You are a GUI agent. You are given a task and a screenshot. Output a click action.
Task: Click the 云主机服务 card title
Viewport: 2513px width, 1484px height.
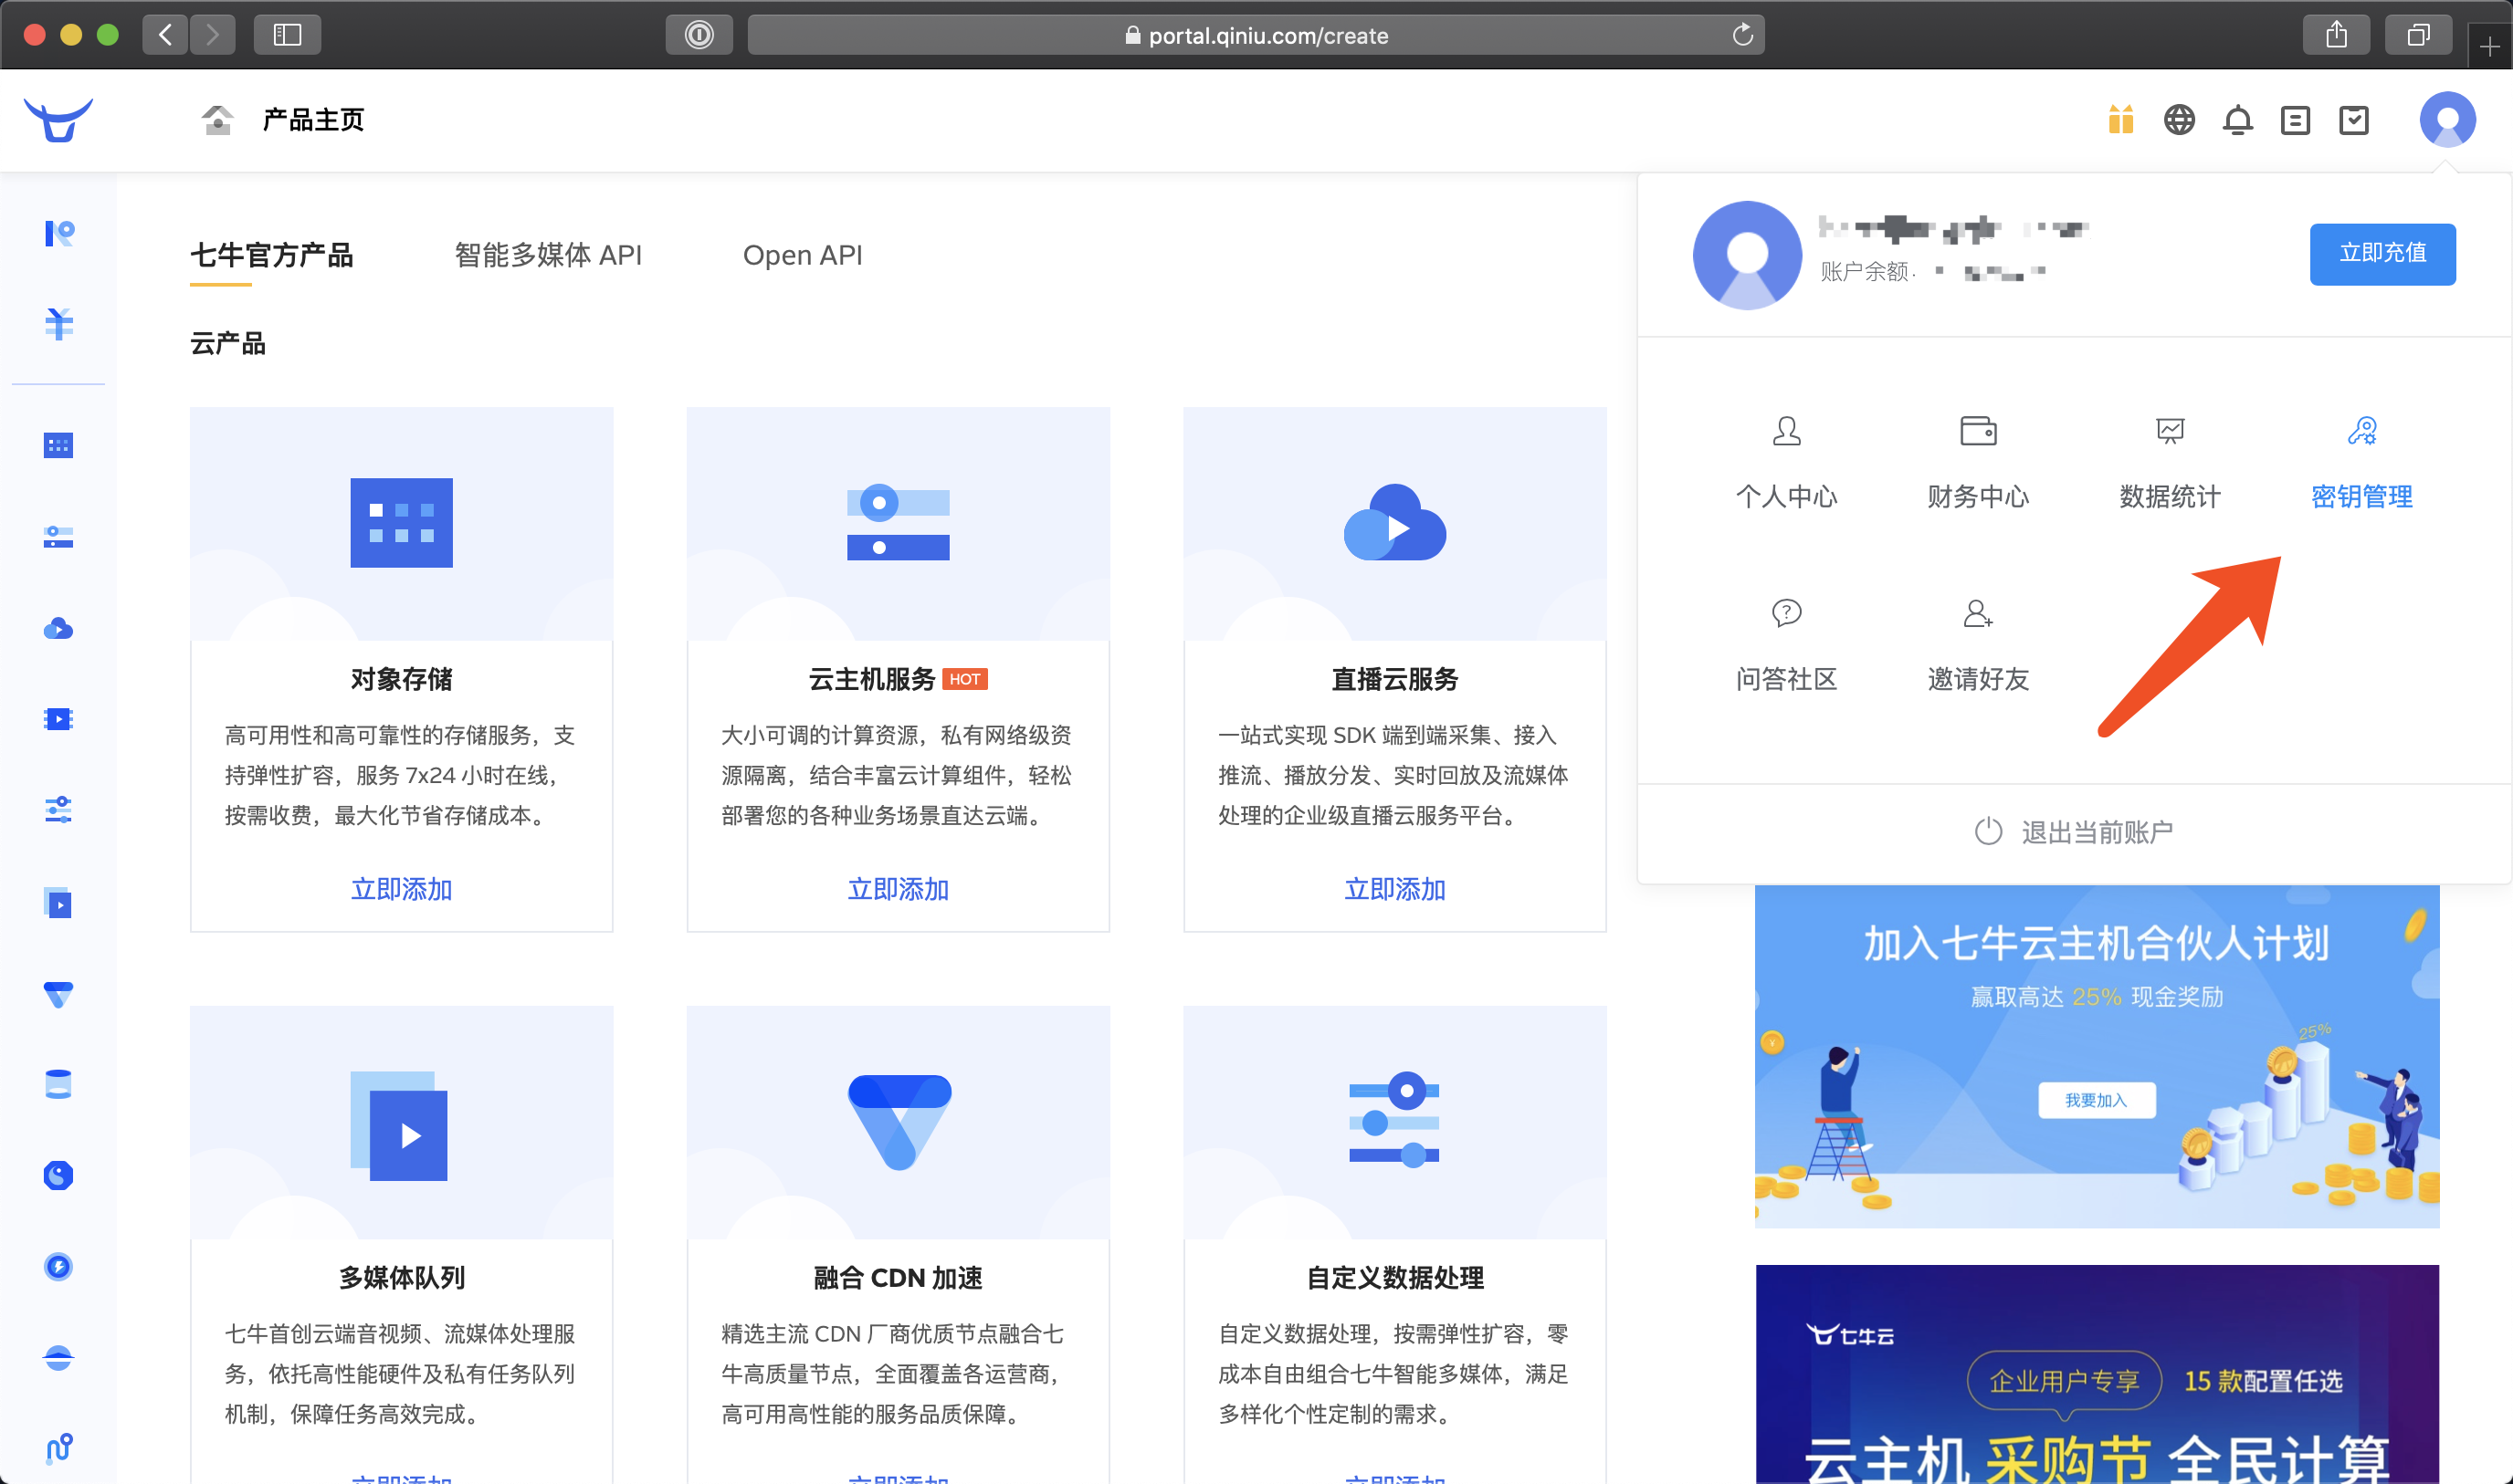871,679
